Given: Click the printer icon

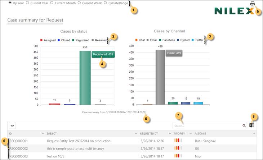Looking at the screenshot, I should click(253, 4).
